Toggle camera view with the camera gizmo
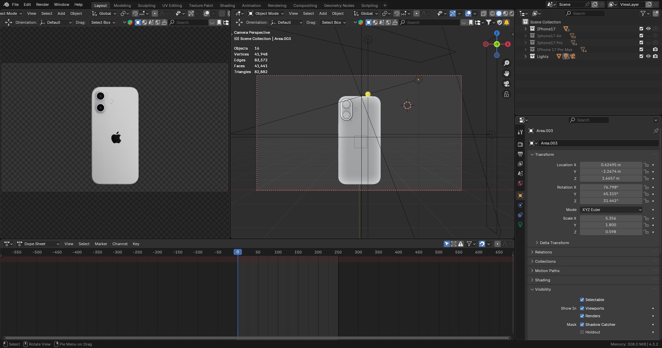 [506, 84]
